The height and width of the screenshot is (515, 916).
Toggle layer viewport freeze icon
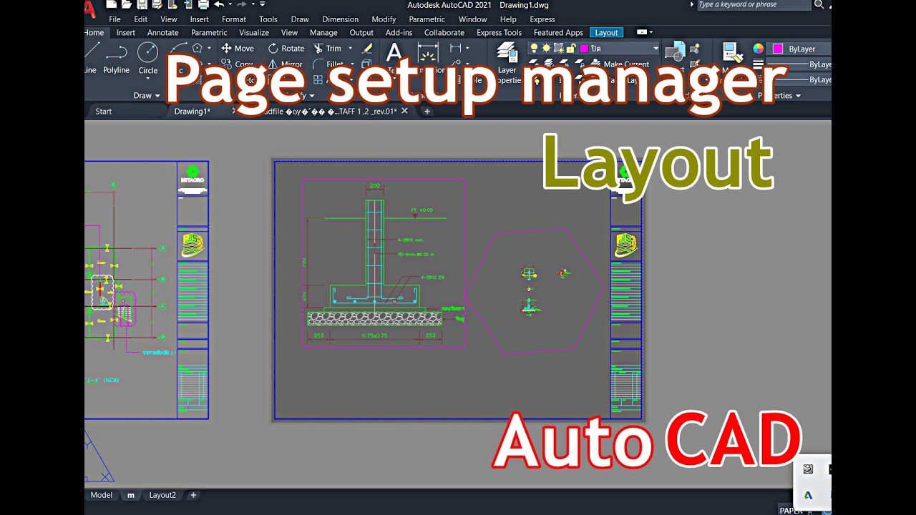coord(559,48)
